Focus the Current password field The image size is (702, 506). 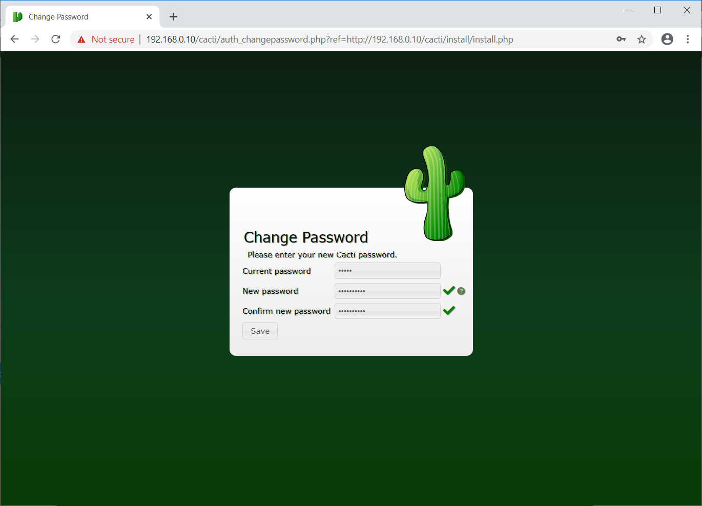click(x=387, y=271)
